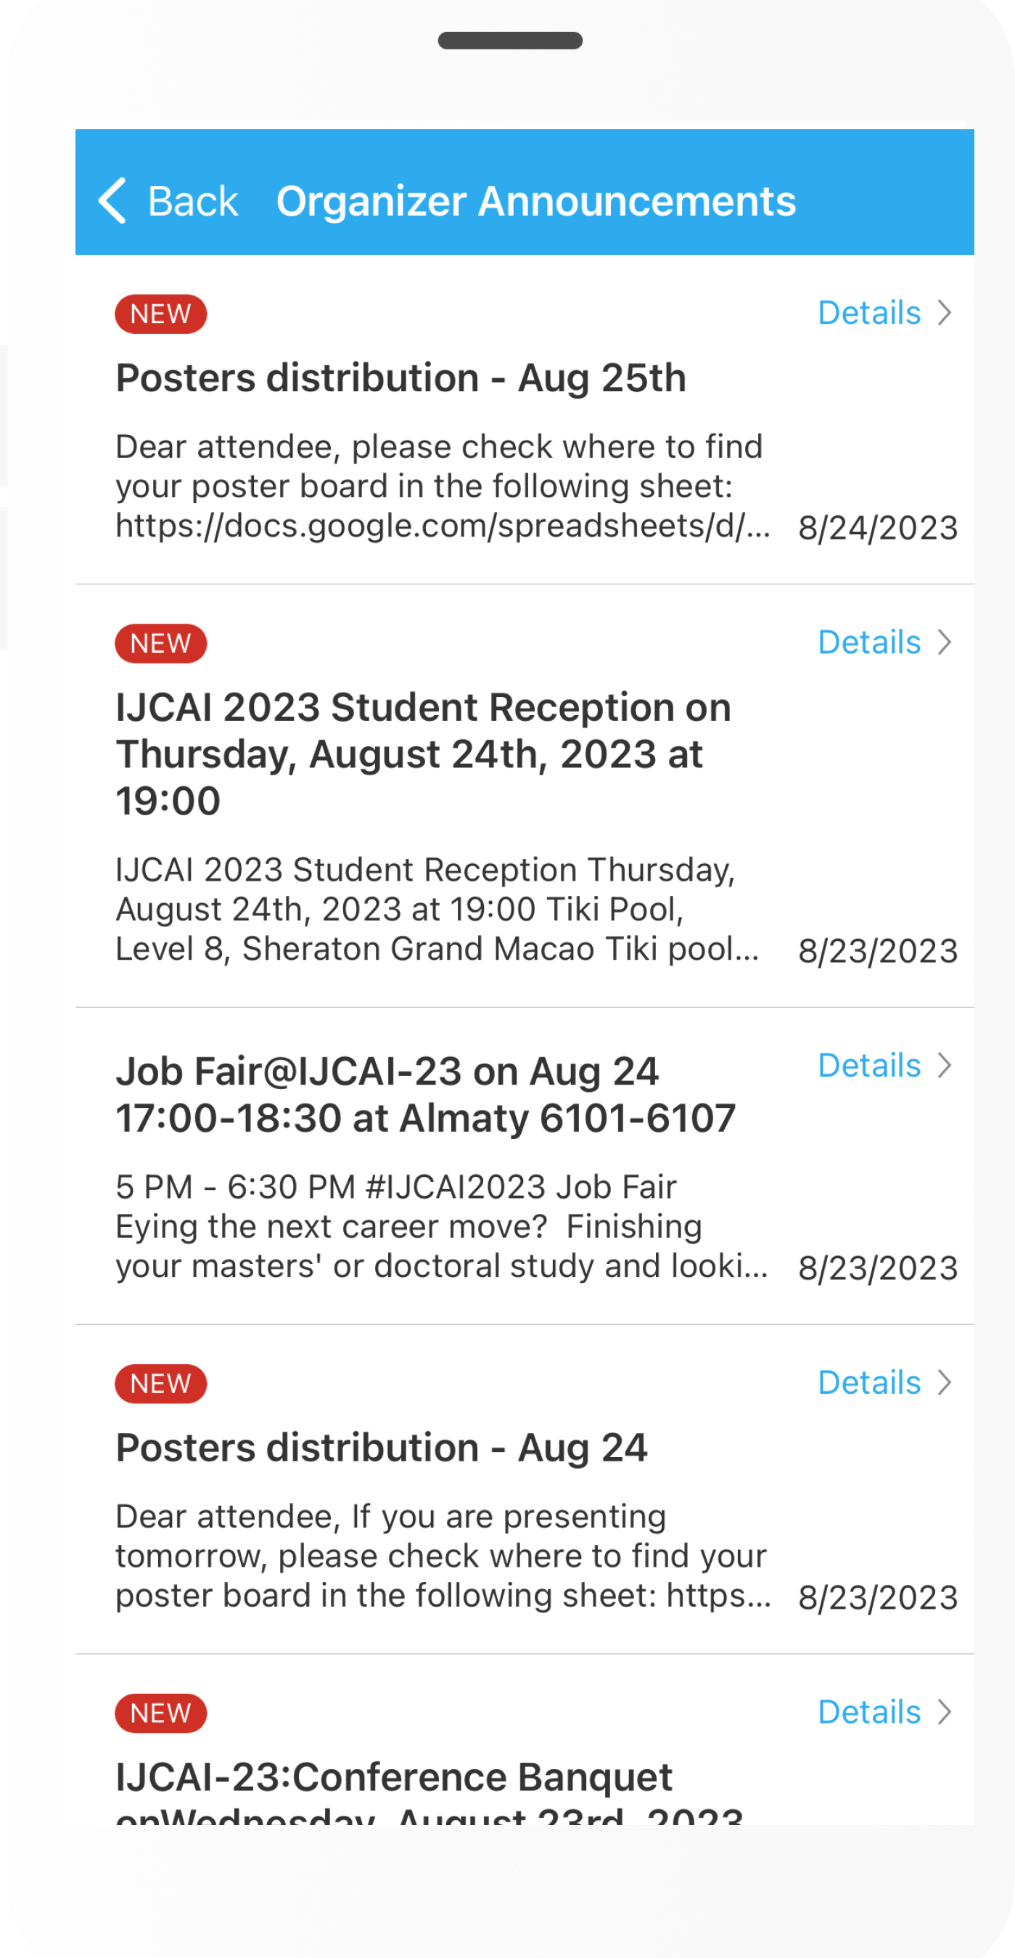Open Details for Job Fair announcement
Image resolution: width=1015 pixels, height=1958 pixels.
tap(869, 1066)
